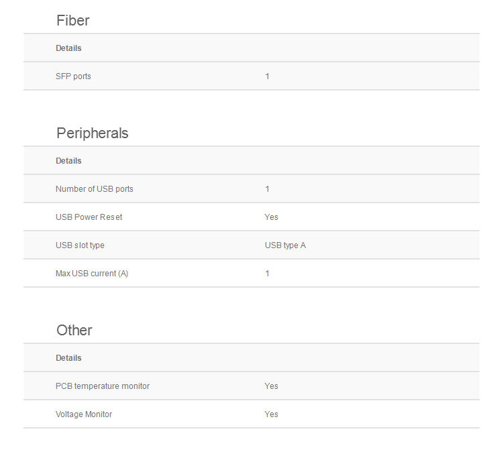
Task: Click the Yes value for USB Power Reset
Action: click(272, 217)
